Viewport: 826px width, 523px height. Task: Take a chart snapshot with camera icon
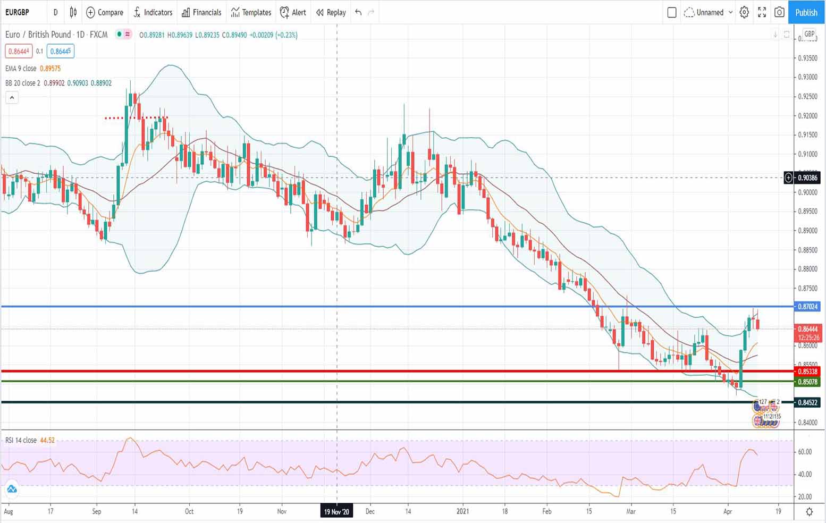coord(779,12)
